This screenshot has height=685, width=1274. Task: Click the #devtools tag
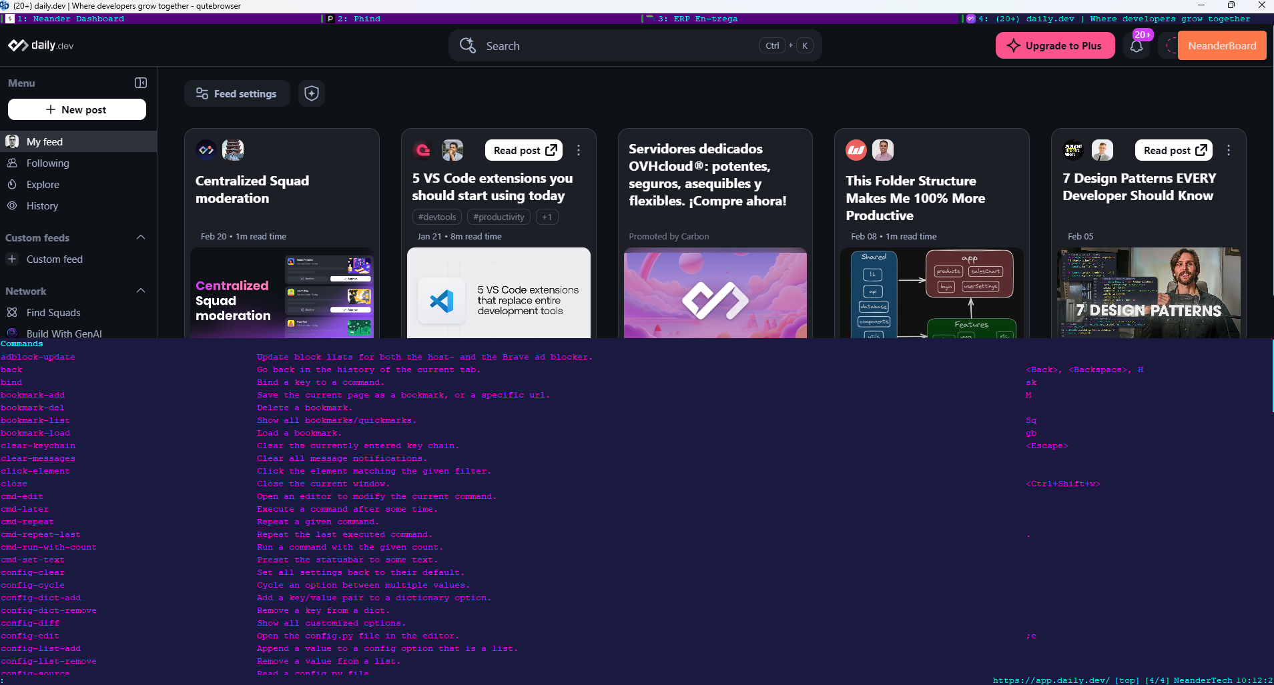pyautogui.click(x=437, y=217)
